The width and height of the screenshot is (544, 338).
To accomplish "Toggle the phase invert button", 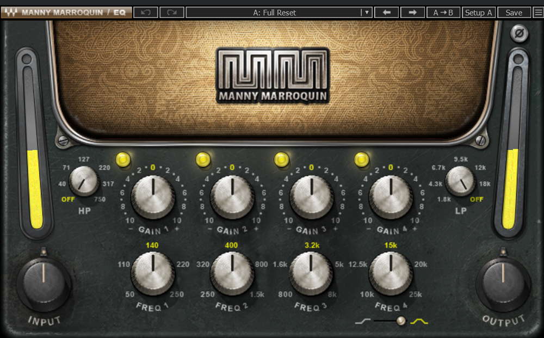I will tap(519, 34).
